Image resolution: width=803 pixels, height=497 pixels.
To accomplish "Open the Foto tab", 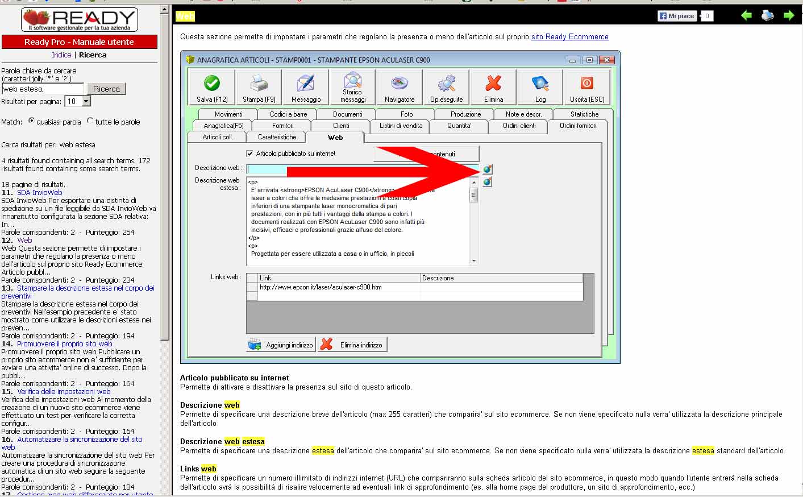I will [406, 114].
